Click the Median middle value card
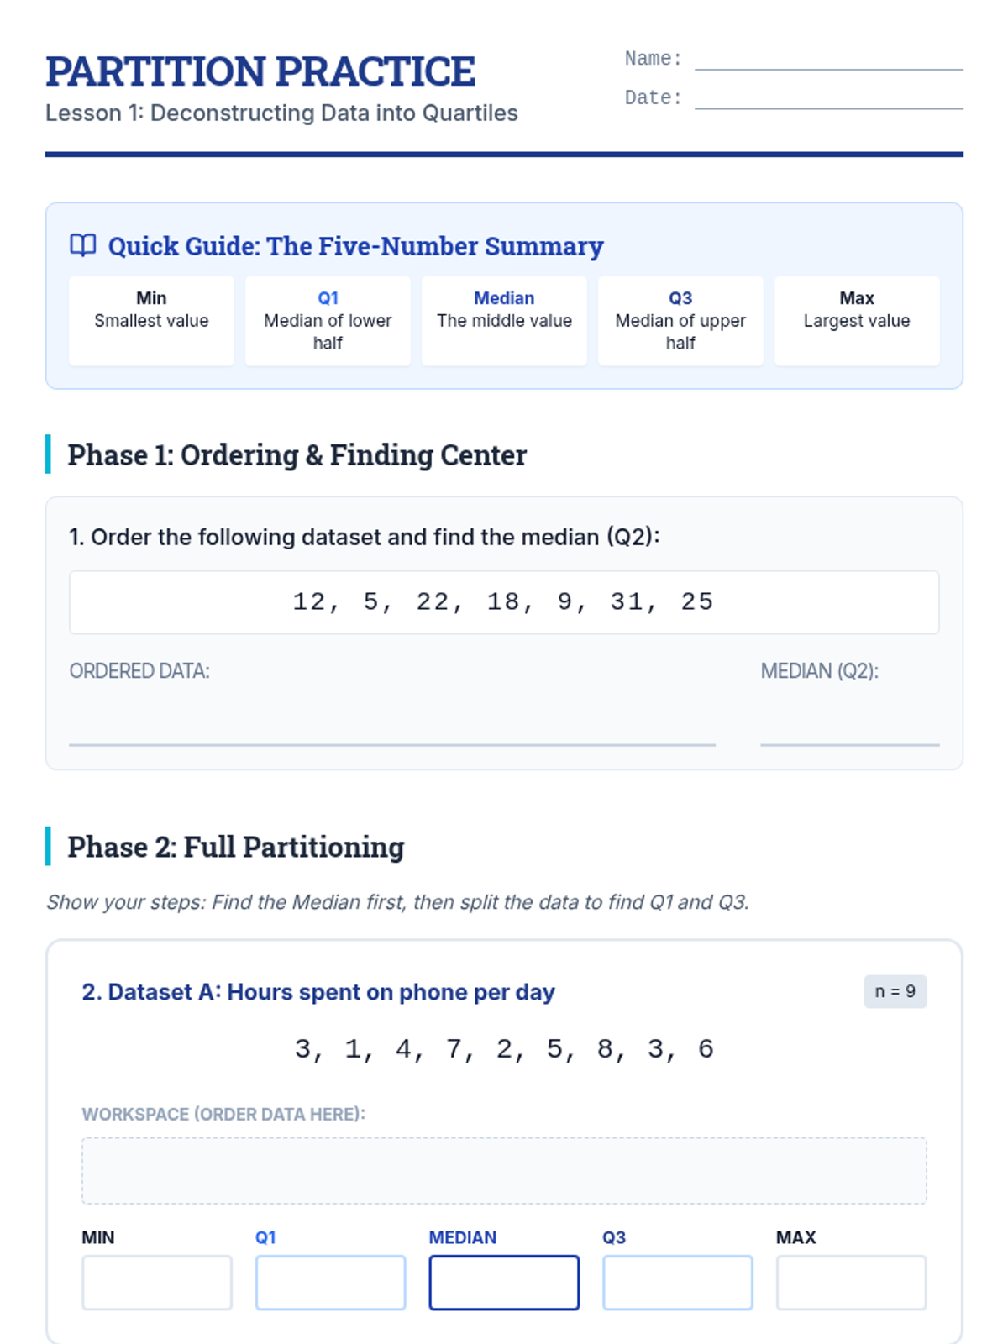Viewport: 1008px width, 1344px height. [504, 320]
